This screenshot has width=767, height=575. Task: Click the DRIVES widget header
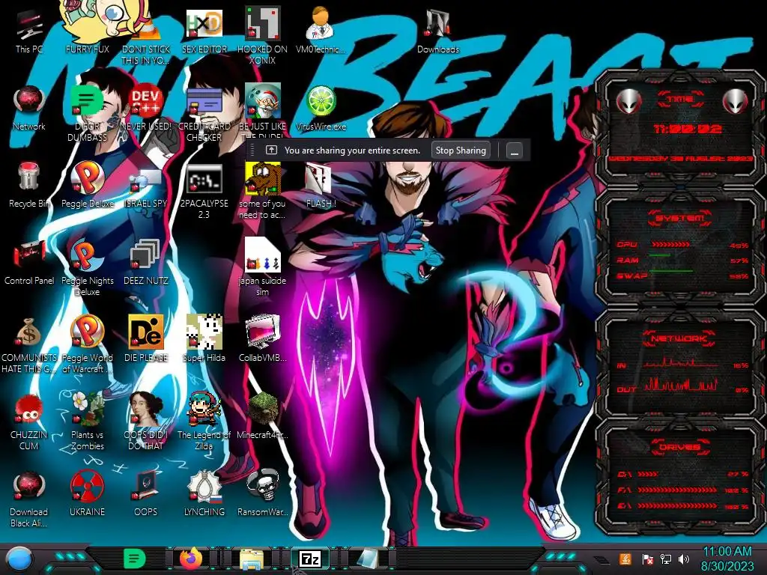pos(680,446)
